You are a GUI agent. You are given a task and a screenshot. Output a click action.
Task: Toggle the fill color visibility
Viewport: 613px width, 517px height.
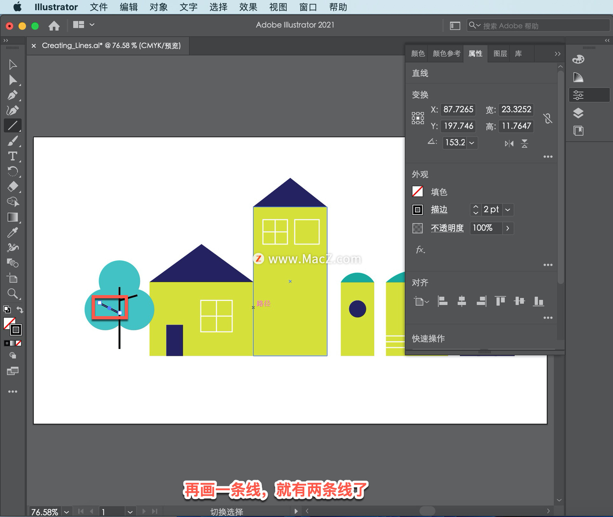[x=418, y=192]
